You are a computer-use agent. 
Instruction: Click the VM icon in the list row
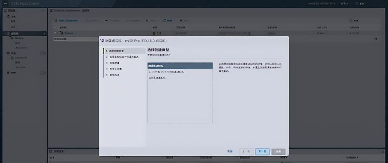click(61, 33)
